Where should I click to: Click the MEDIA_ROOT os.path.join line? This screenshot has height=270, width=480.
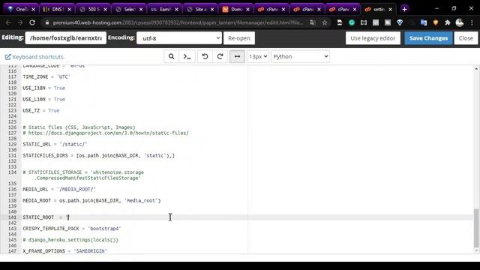coord(91,200)
